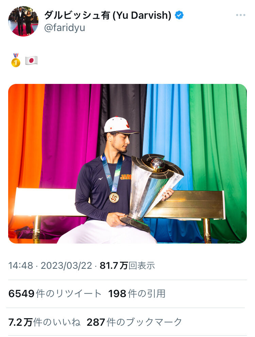
Task: Click the gold medal emoji
Action: [x=16, y=60]
